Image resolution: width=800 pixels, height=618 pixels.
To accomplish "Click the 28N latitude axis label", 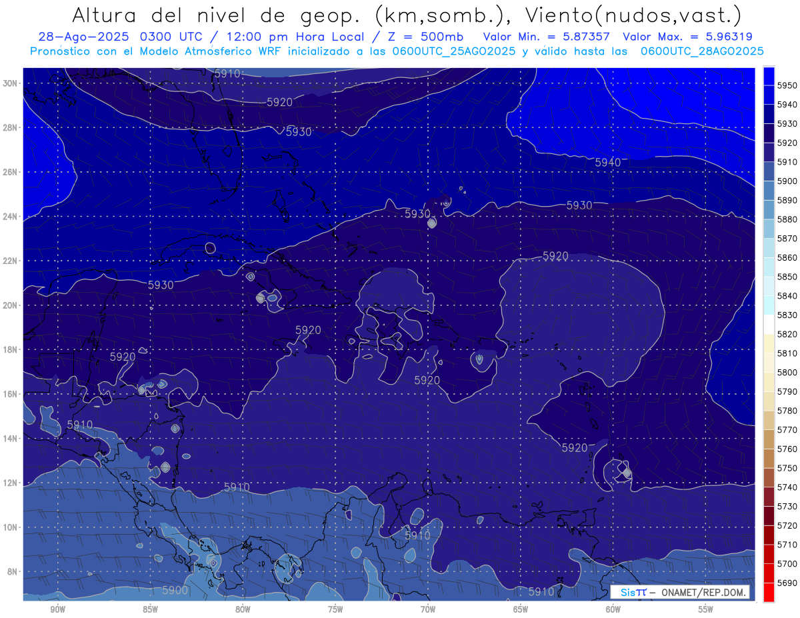I will pyautogui.click(x=10, y=127).
